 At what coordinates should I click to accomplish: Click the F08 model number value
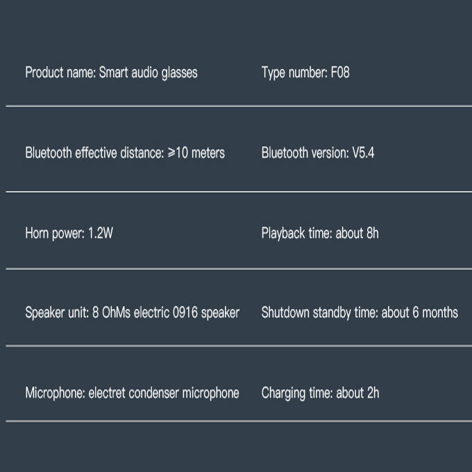tap(340, 72)
